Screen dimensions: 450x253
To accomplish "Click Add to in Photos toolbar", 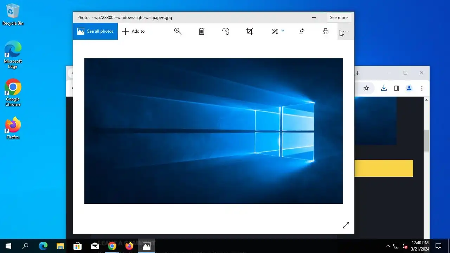I will tap(133, 31).
